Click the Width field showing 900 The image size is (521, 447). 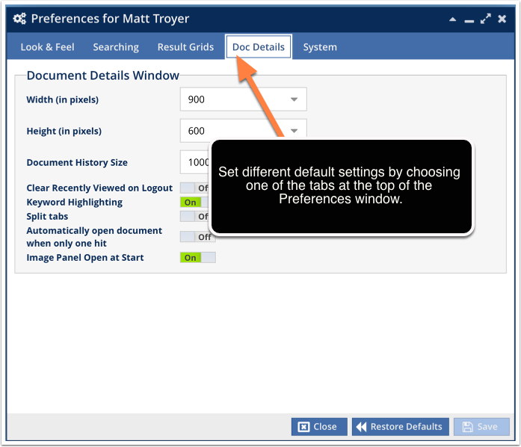point(243,99)
